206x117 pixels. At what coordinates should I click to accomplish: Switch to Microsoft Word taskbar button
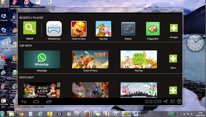[x=136, y=114]
